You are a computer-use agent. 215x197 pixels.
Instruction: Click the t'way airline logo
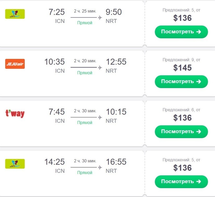(x=15, y=114)
